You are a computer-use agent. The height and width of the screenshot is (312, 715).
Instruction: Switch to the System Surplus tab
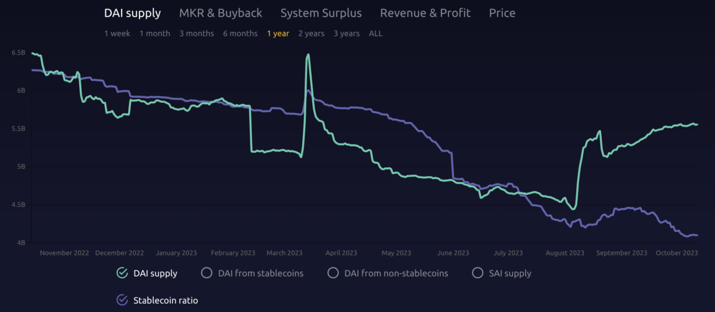coord(321,13)
